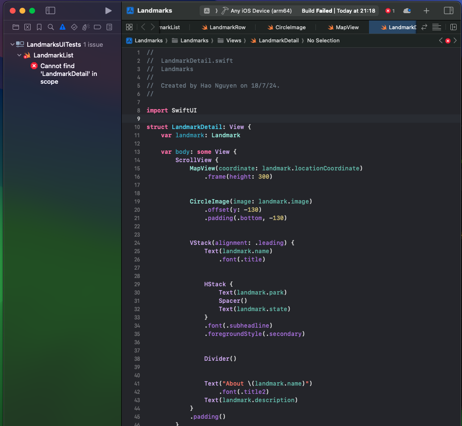
Task: Open the Report navigator icon
Action: [109, 27]
